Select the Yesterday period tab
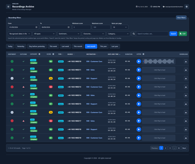Image resolution: width=195 pixels, height=164 pixels. pyautogui.click(x=21, y=47)
